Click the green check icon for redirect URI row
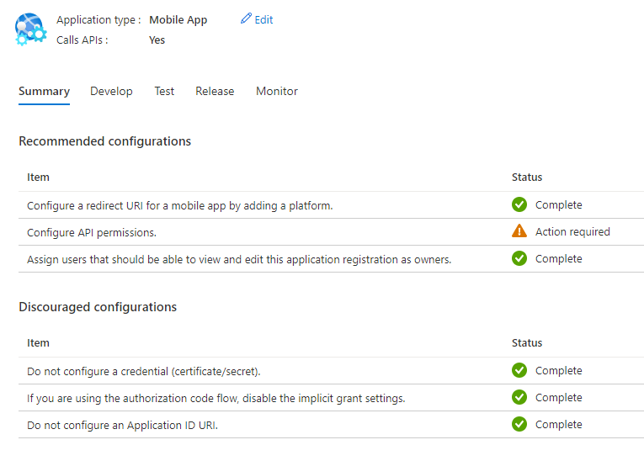 (x=519, y=204)
